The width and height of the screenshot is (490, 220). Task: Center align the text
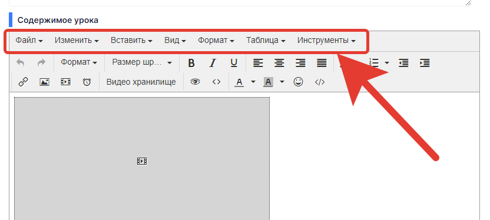(x=279, y=63)
